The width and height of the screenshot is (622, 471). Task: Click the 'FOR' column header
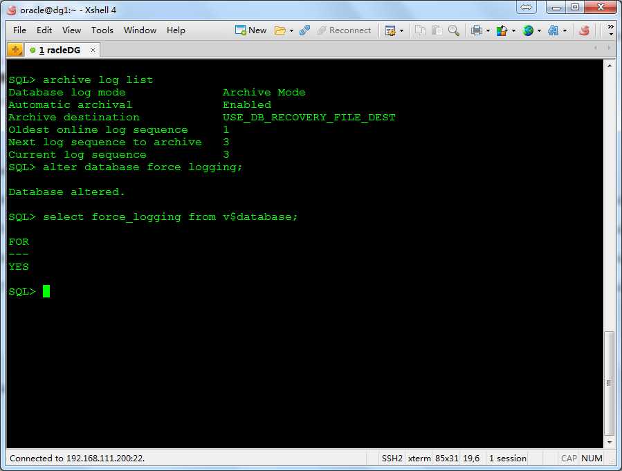[19, 242]
